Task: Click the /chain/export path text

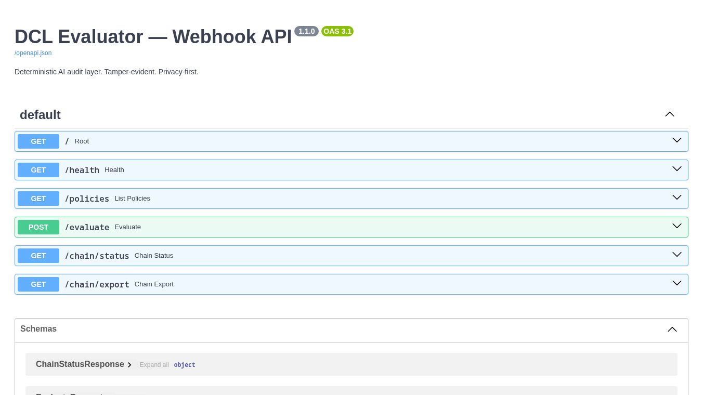Action: (x=97, y=284)
